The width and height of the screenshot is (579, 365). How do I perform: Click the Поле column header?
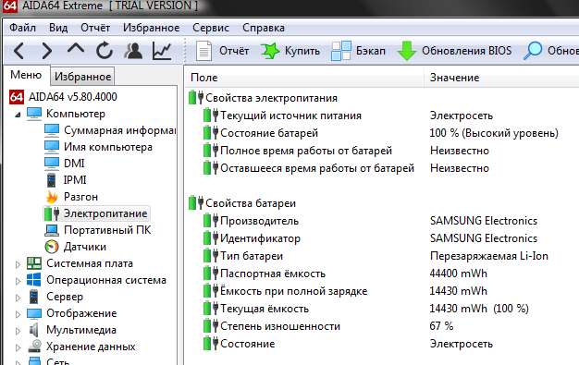click(x=304, y=78)
